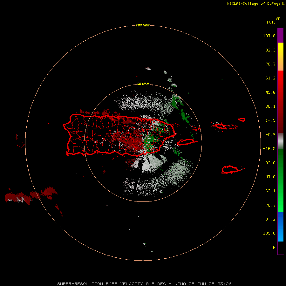The width and height of the screenshot is (286, 286).
Task: Click the gray near-zero segment of color bar
Action: (281, 141)
